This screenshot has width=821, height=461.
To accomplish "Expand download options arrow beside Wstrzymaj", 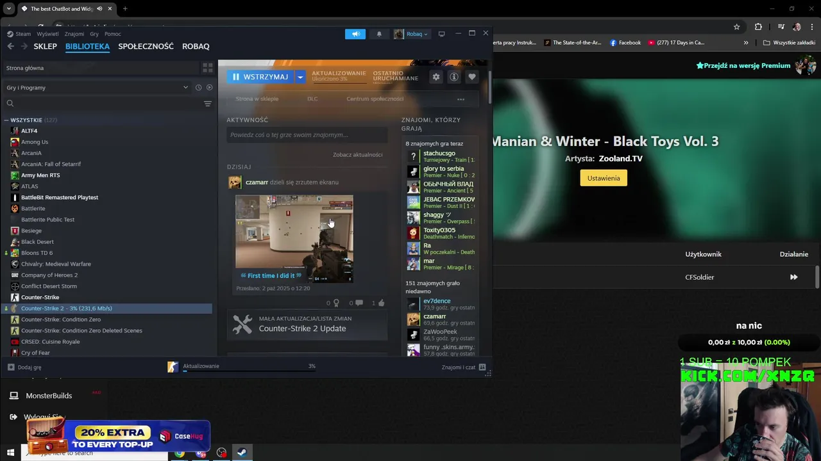I will 300,77.
